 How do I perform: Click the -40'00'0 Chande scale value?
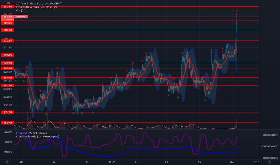click(x=8, y=152)
